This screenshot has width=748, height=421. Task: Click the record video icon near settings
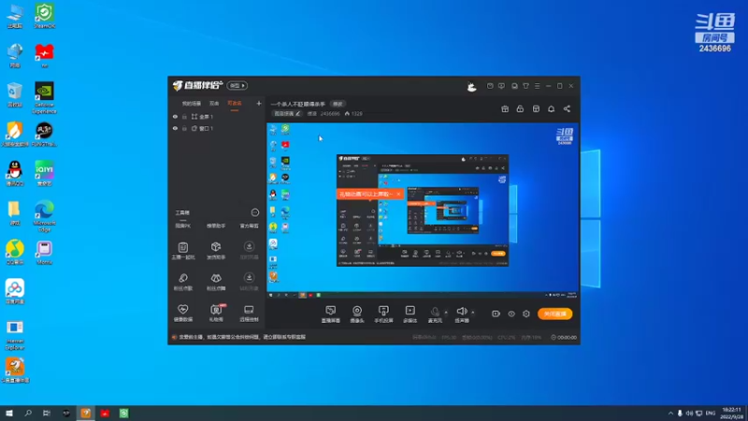(496, 313)
